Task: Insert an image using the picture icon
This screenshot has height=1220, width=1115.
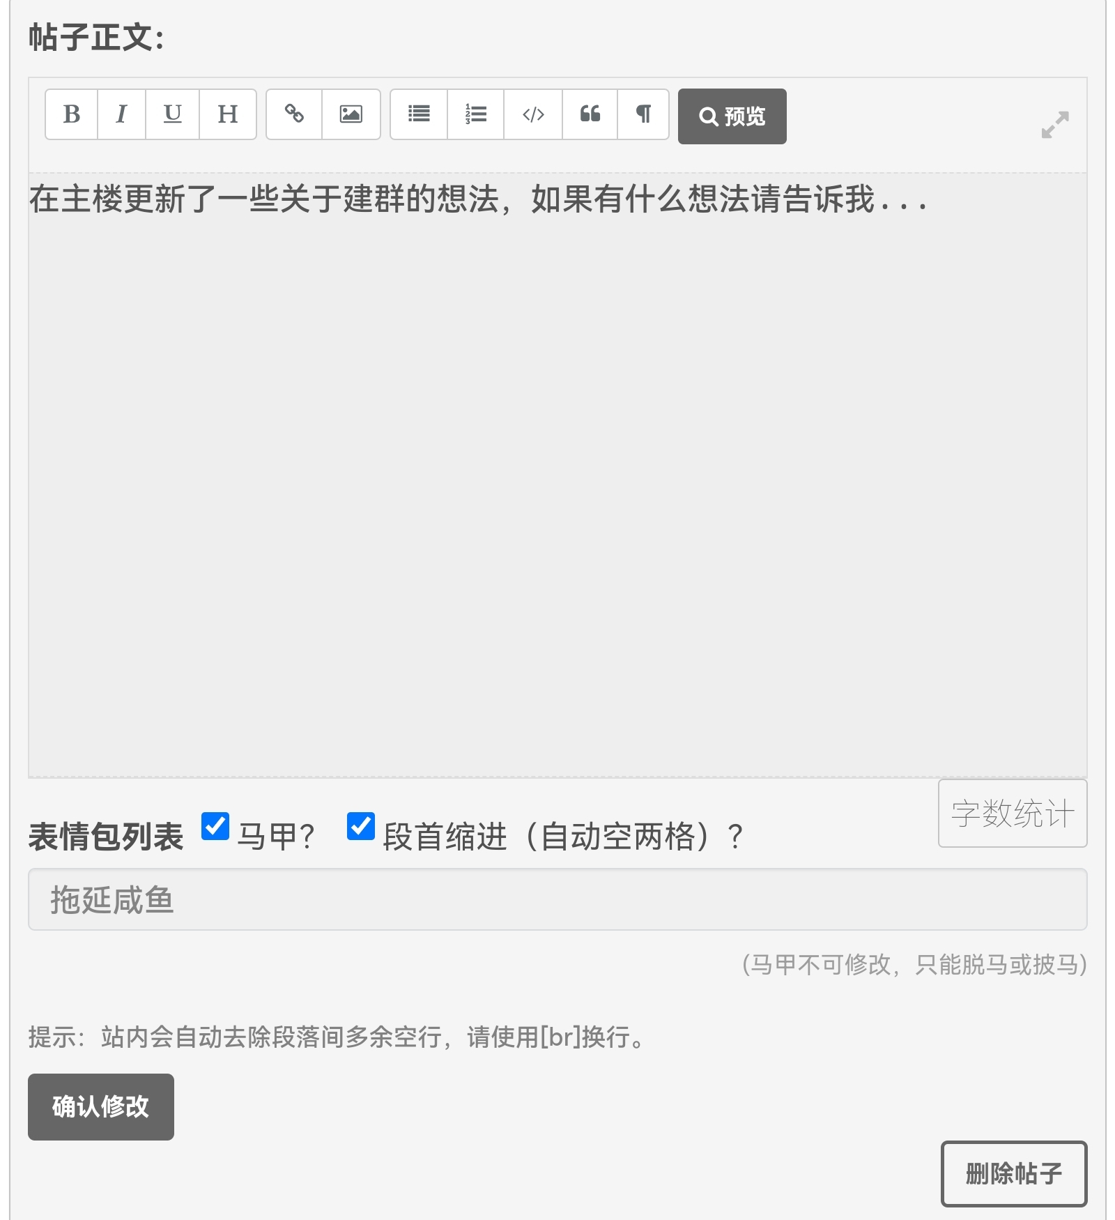Action: click(x=351, y=114)
